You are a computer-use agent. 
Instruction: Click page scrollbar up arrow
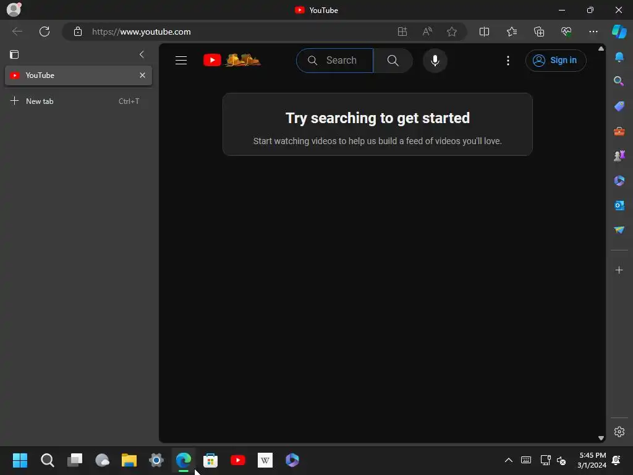point(601,48)
